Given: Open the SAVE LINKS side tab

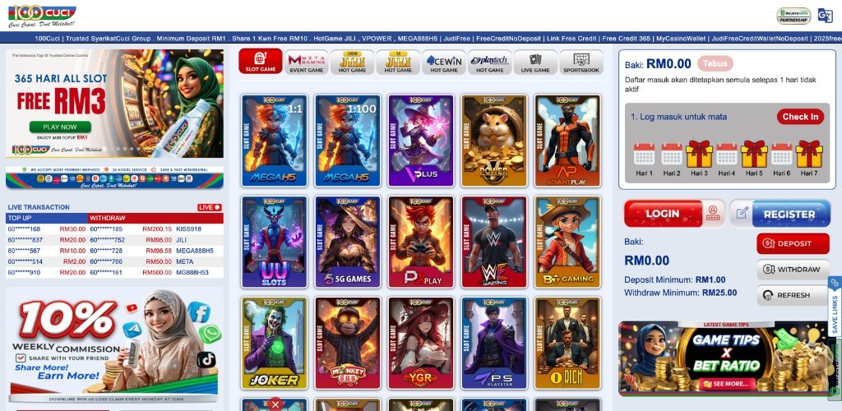Looking at the screenshot, I should 835,307.
